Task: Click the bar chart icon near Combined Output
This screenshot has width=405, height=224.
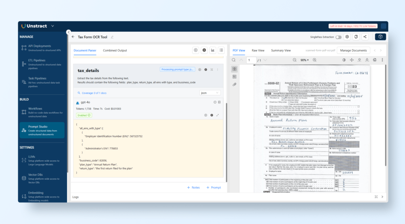Action: point(213,50)
